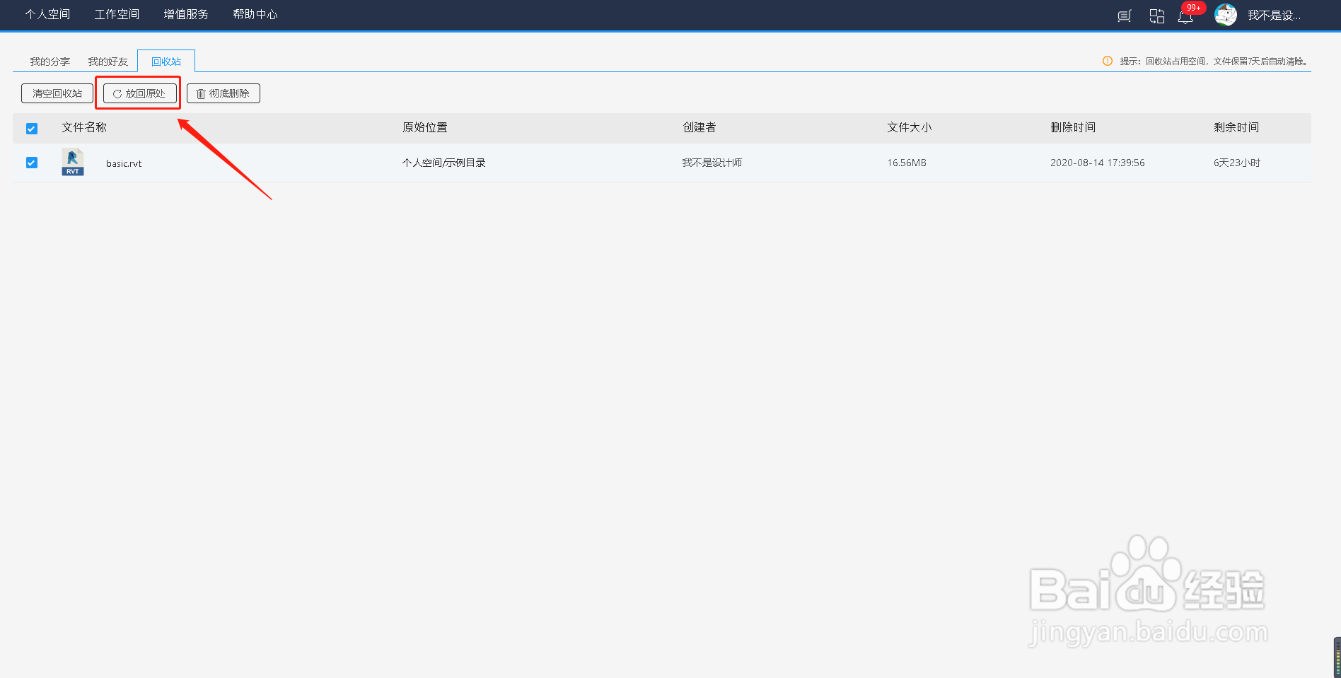
Task: Toggle the select-all checkbox in header
Action: point(32,128)
